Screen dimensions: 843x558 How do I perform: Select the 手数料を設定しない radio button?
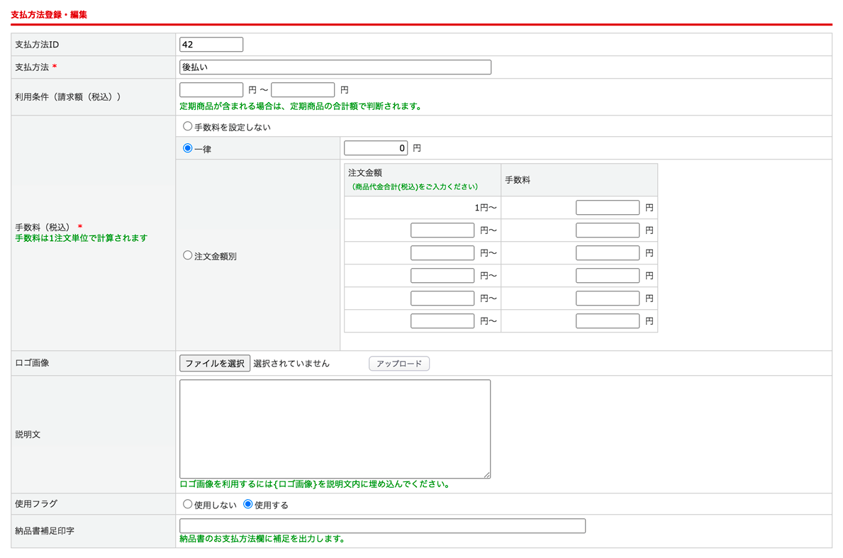pos(188,127)
